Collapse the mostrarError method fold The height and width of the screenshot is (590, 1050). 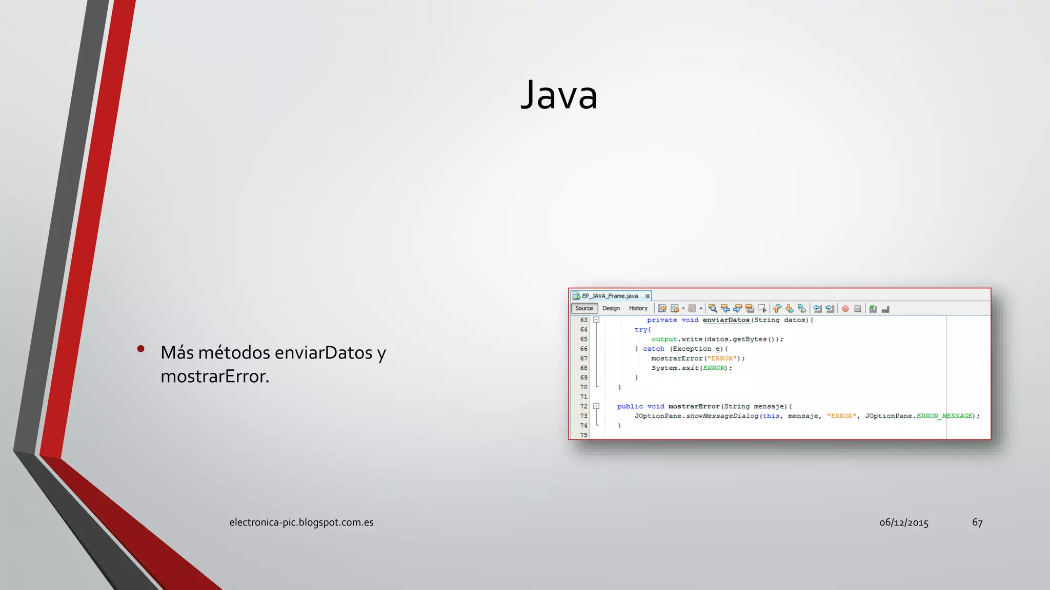[596, 406]
